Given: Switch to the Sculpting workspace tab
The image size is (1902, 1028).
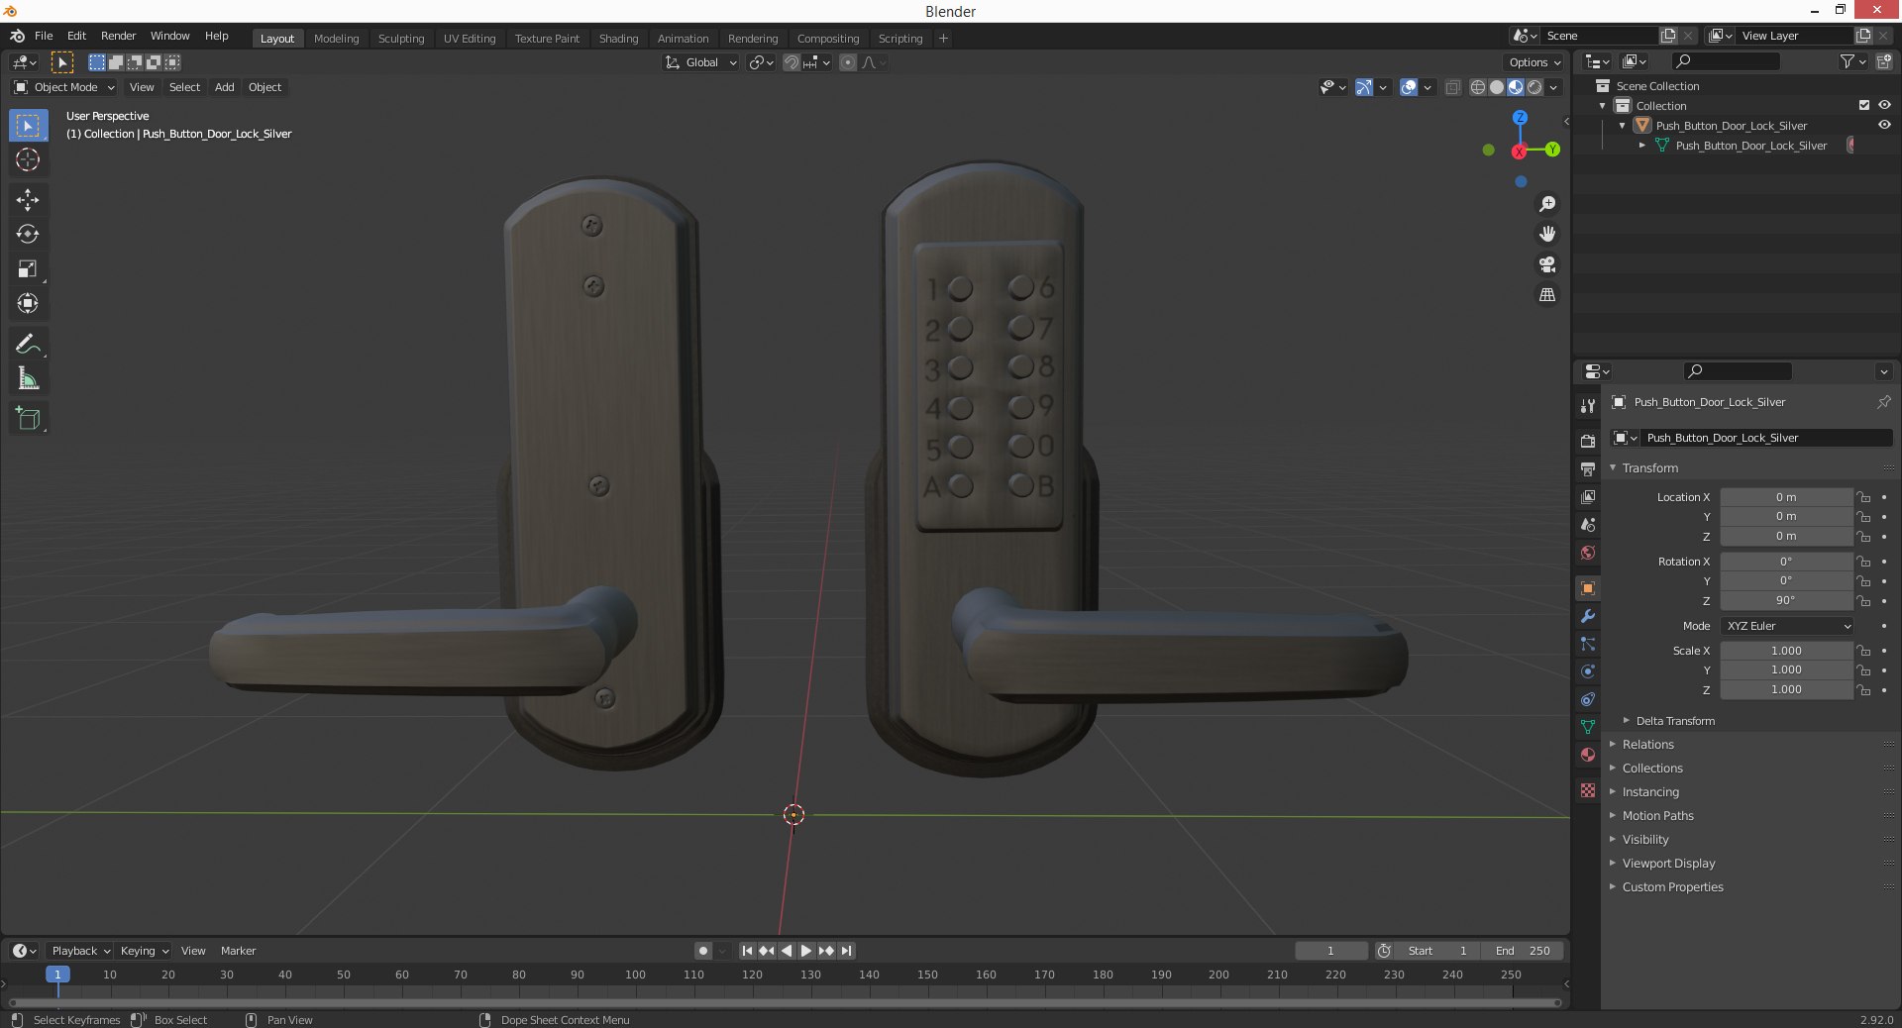Looking at the screenshot, I should [x=401, y=39].
